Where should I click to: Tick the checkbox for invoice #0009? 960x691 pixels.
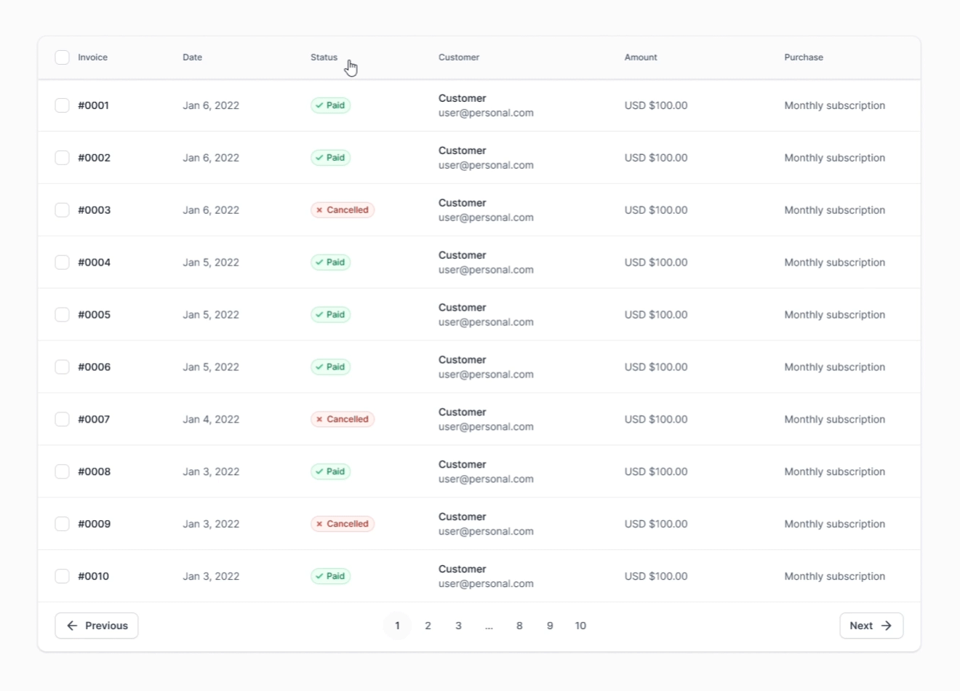coord(63,524)
